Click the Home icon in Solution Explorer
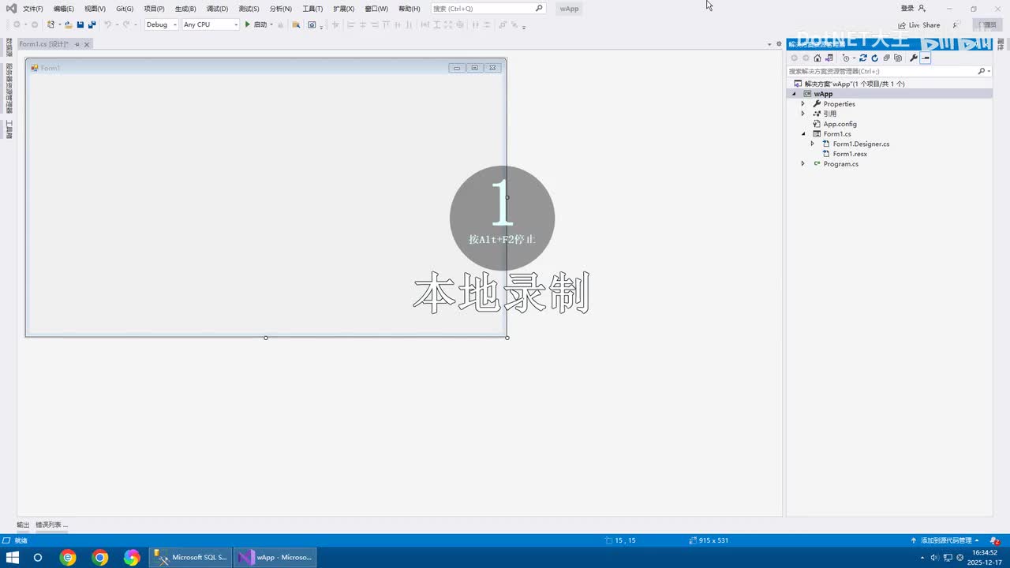Viewport: 1010px width, 568px height. click(817, 58)
